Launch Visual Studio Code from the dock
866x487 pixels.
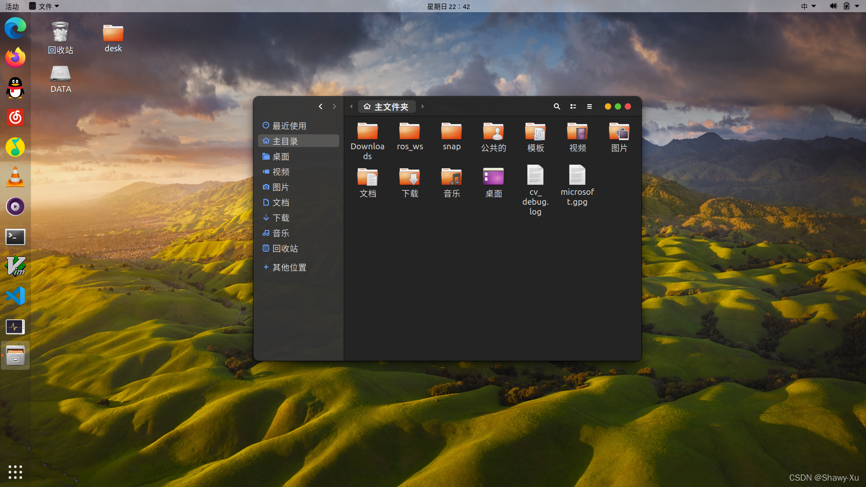15,296
